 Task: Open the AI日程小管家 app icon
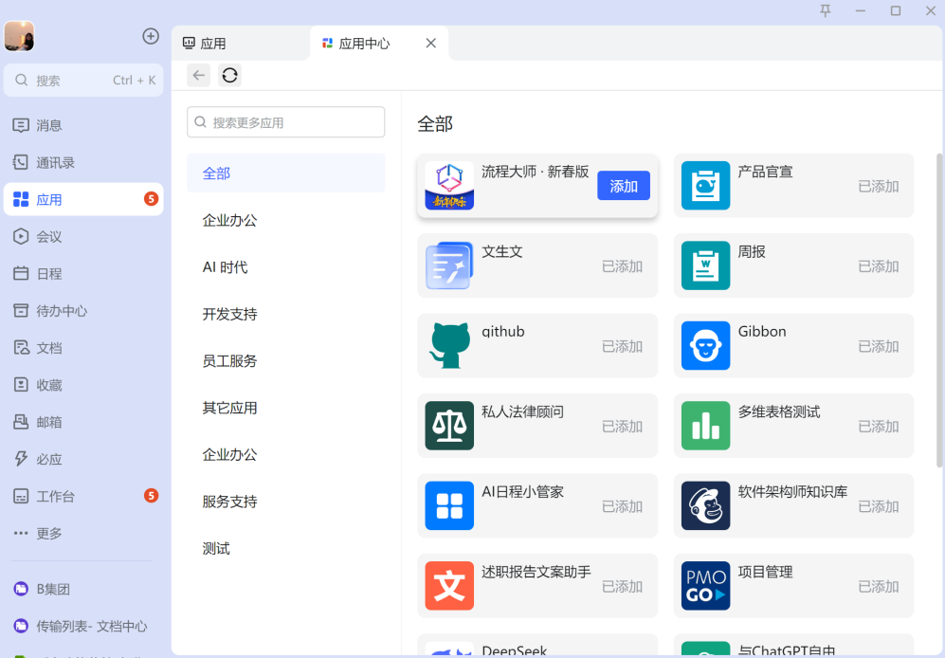coord(449,506)
